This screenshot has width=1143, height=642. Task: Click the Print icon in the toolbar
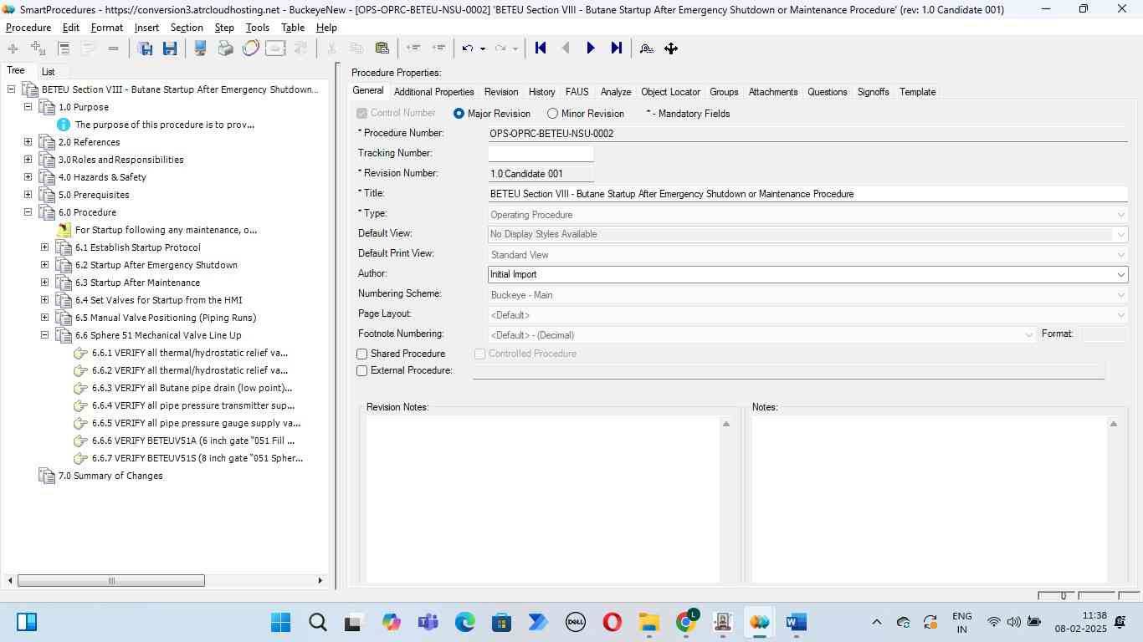(x=225, y=48)
